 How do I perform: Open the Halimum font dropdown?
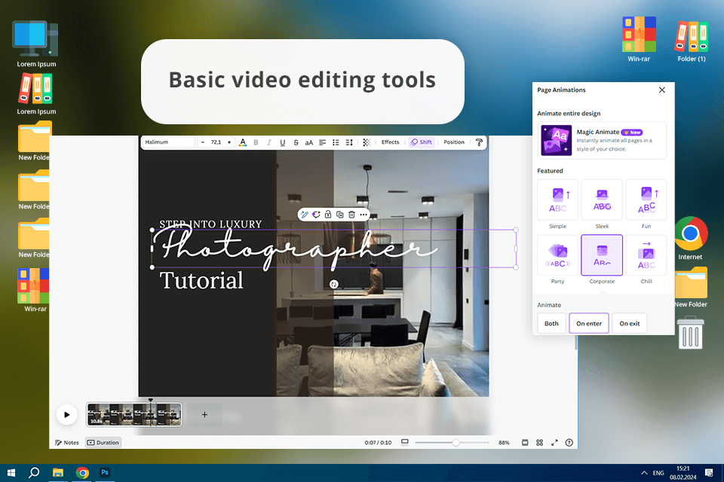(x=168, y=142)
